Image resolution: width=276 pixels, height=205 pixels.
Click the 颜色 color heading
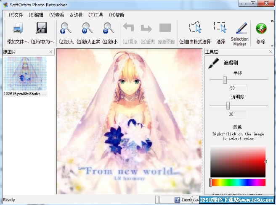pyautogui.click(x=237, y=127)
